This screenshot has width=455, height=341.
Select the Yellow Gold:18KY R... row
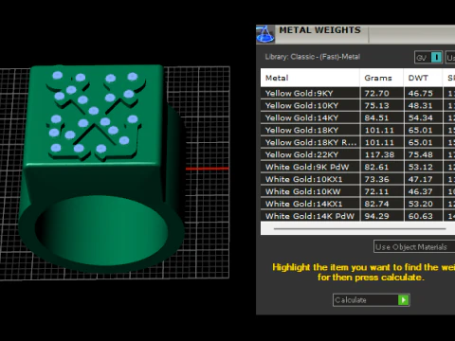(x=357, y=143)
